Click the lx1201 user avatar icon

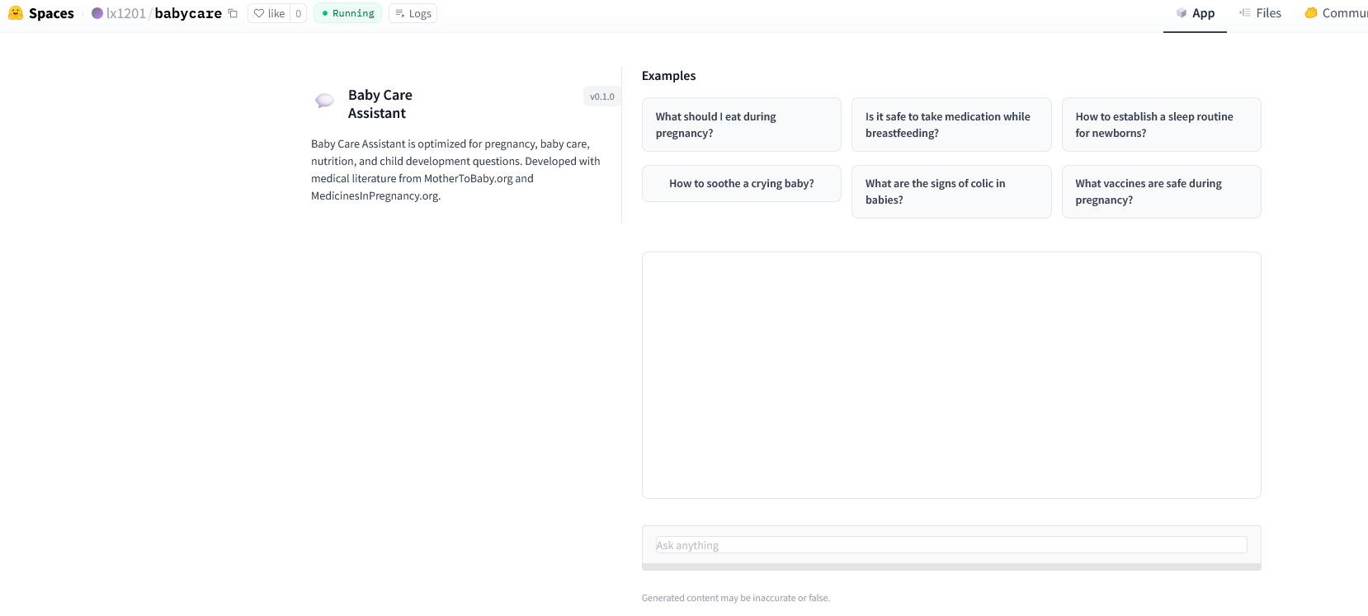pos(97,13)
